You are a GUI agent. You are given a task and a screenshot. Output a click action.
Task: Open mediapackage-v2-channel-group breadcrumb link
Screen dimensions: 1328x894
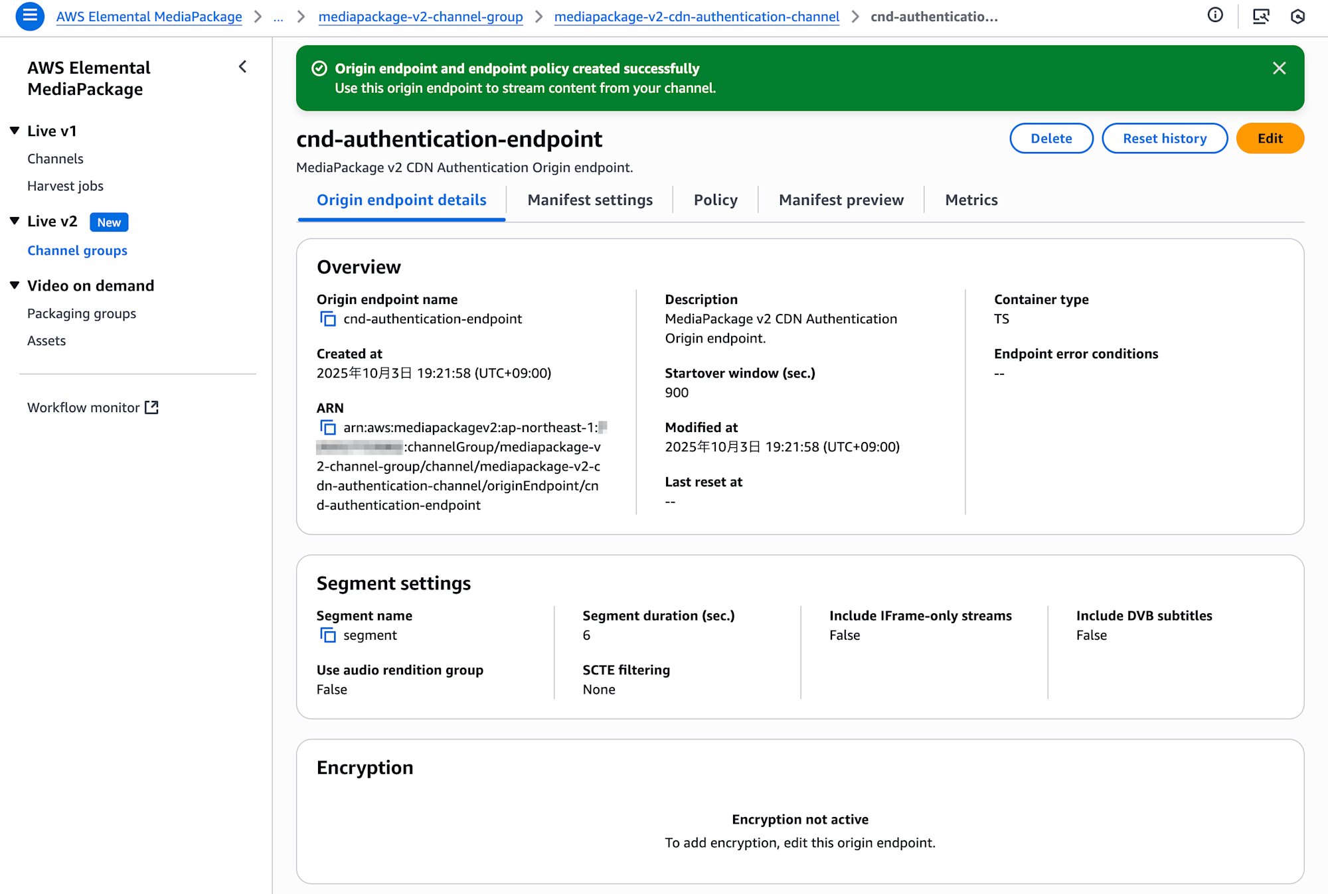click(420, 17)
